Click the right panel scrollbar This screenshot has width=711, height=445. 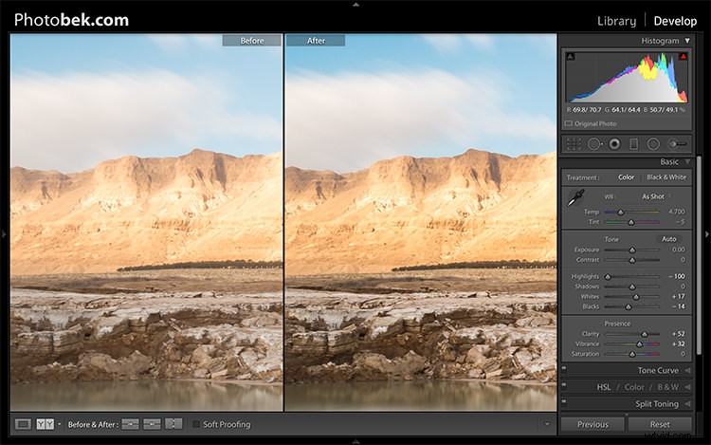[x=699, y=255]
